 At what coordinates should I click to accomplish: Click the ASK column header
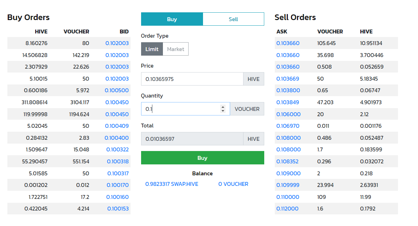tap(282, 31)
